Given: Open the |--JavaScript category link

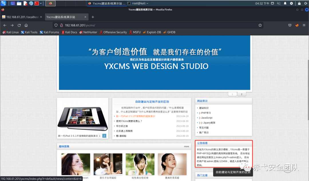Looking at the screenshot, I should pyautogui.click(x=206, y=118).
